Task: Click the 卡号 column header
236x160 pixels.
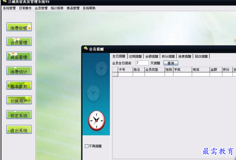Action: pos(125,70)
